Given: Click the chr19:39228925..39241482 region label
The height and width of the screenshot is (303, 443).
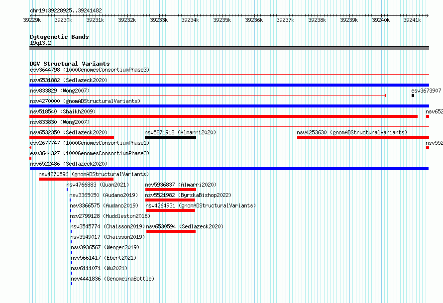Looking at the screenshot, I should click(x=66, y=11).
